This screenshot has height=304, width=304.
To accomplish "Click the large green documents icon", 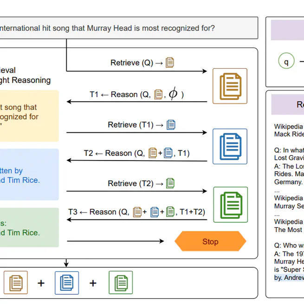I will coord(230,204).
